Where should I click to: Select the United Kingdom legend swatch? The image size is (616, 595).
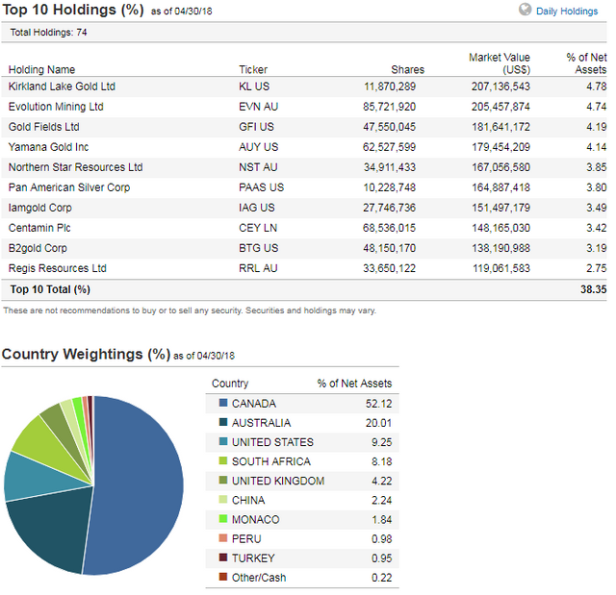coord(222,480)
